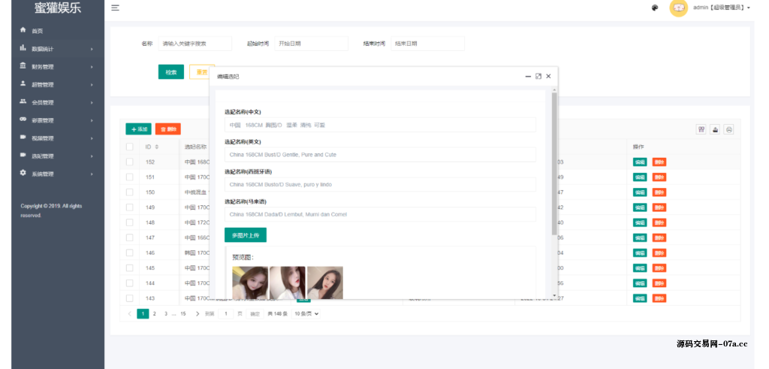Open the 会员管理 sidebar menu item
769x369 pixels.
pyautogui.click(x=56, y=102)
